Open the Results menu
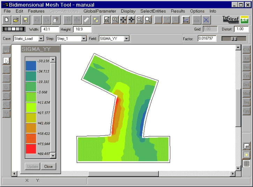253x187 pixels. point(178,11)
